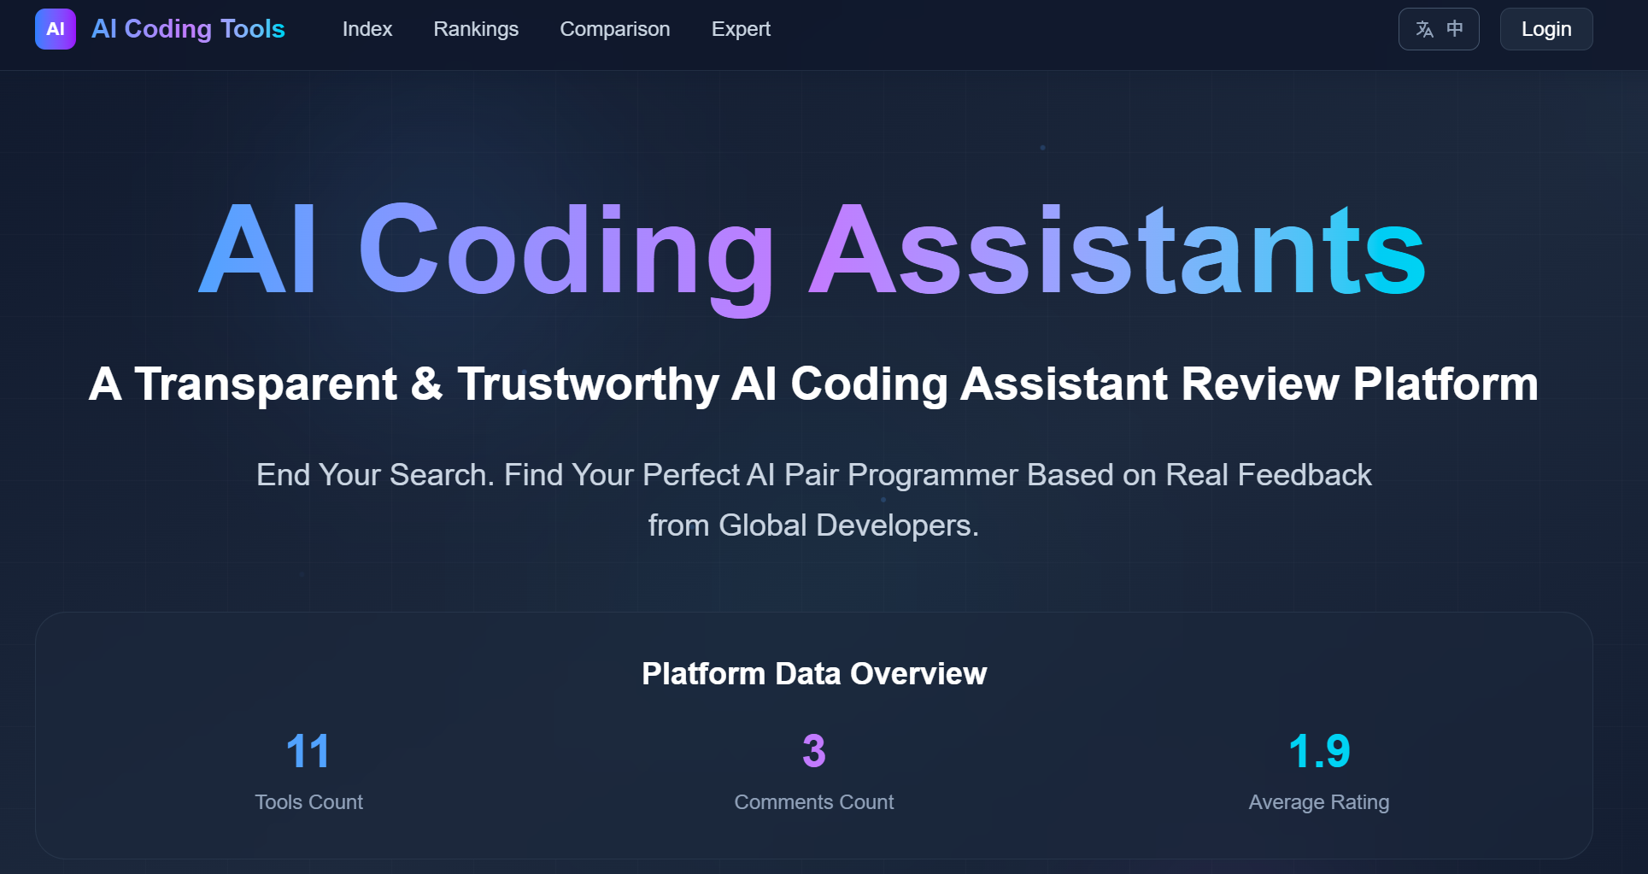The height and width of the screenshot is (874, 1648).
Task: Go to the Rankings page
Action: 476,29
